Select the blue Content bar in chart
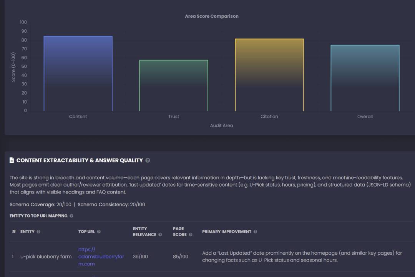Viewport: 415px width, 277px height. click(x=78, y=73)
